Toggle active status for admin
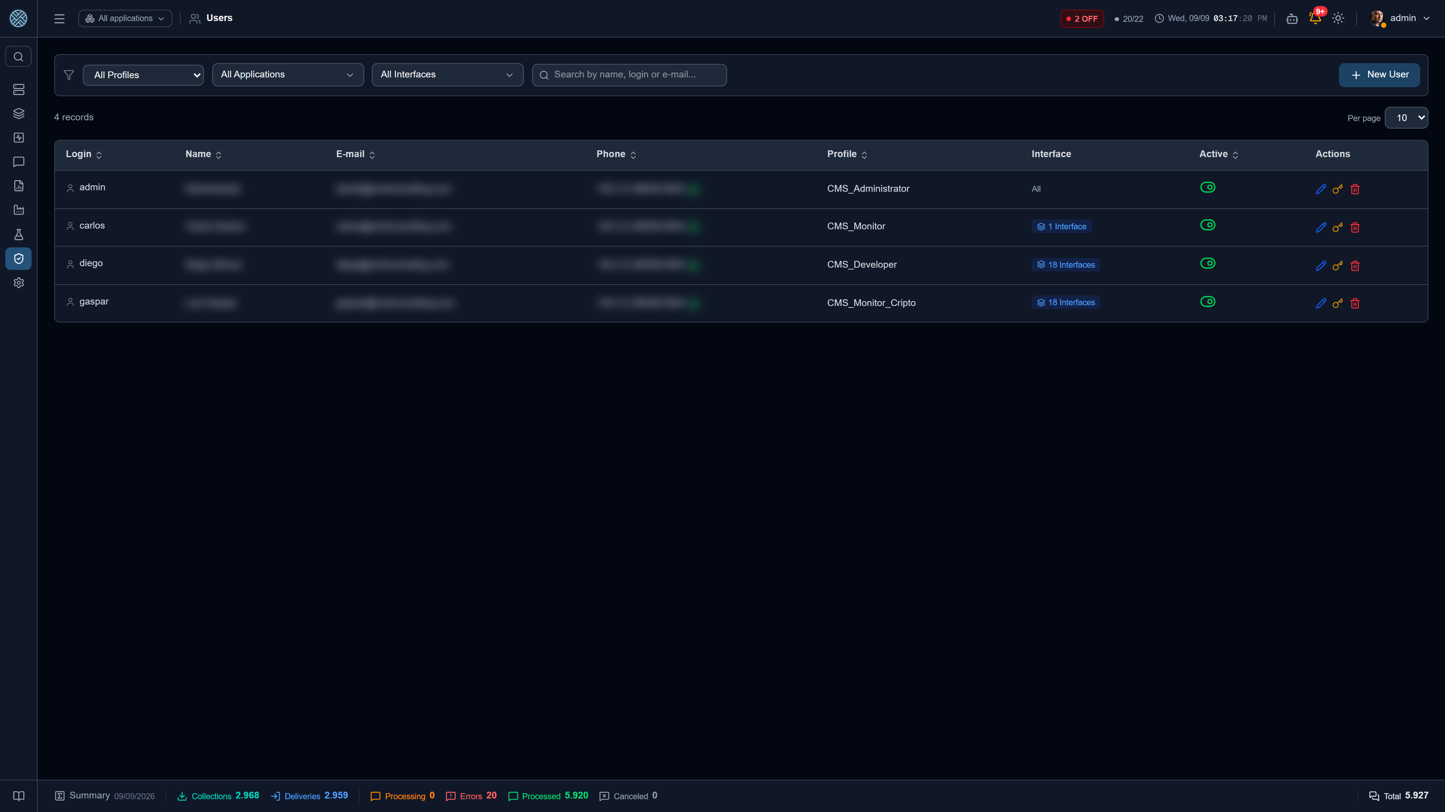Viewport: 1445px width, 812px height. pyautogui.click(x=1208, y=187)
